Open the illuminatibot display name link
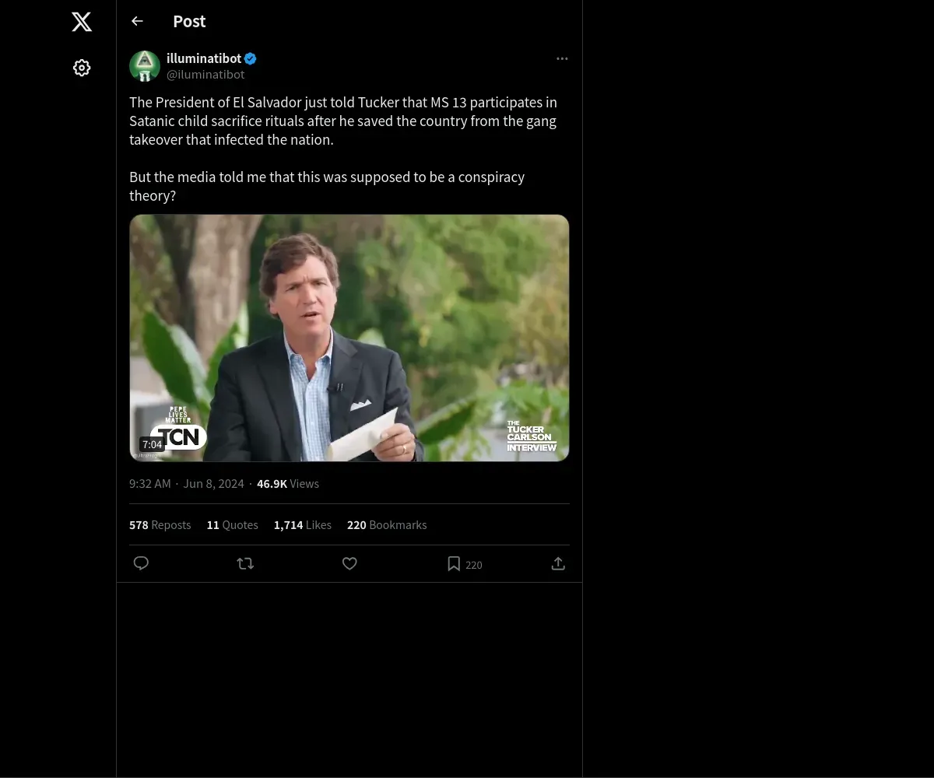This screenshot has height=778, width=934. point(204,58)
